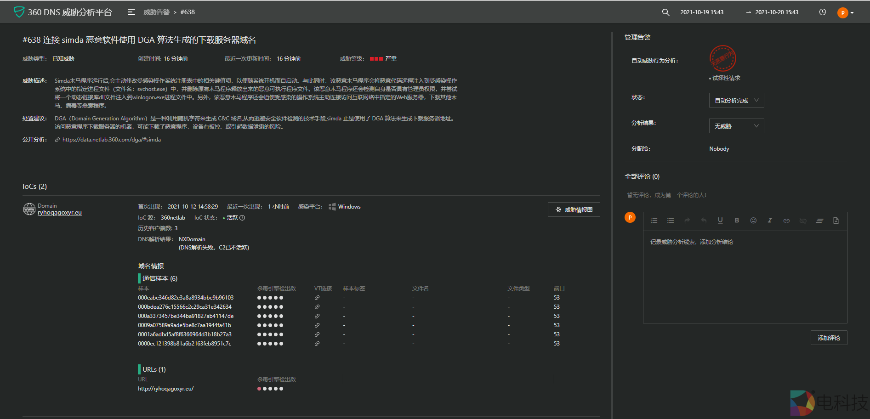Undo the last edit in the comment editor
This screenshot has width=870, height=419.
(x=704, y=221)
